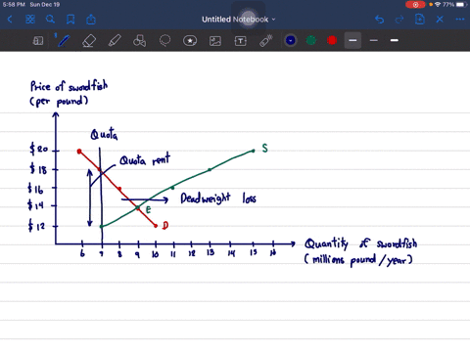Screen dimensions: 470x352
Task: Select the Pen tool
Action: tap(64, 41)
